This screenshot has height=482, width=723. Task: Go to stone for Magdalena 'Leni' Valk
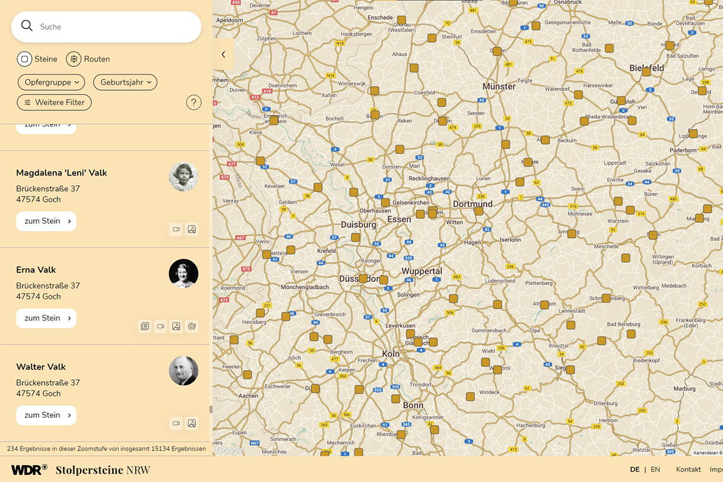coord(46,221)
